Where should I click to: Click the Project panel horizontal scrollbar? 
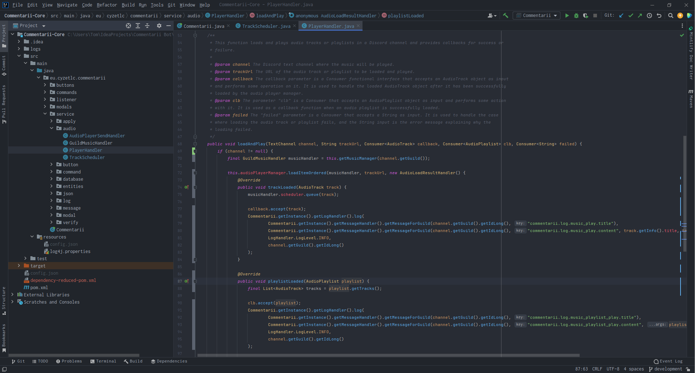click(74, 355)
